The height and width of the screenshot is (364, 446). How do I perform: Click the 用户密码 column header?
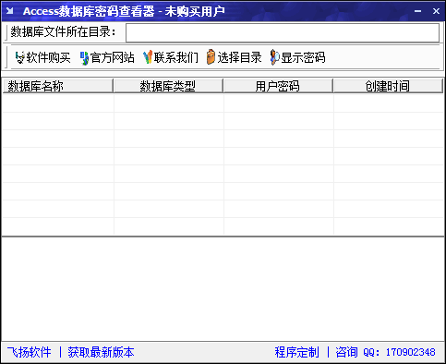(278, 86)
